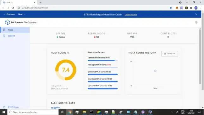Image resolution: width=204 pixels, height=115 pixels.
Task: Click the 98% uptime value
Action: [x=132, y=37]
